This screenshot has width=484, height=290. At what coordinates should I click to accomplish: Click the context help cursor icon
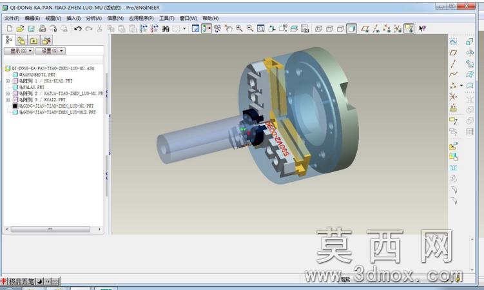click(x=422, y=29)
